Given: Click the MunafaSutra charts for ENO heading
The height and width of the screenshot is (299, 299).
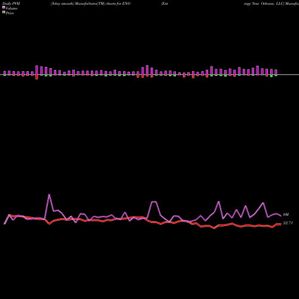Looking at the screenshot, I should (90, 4).
